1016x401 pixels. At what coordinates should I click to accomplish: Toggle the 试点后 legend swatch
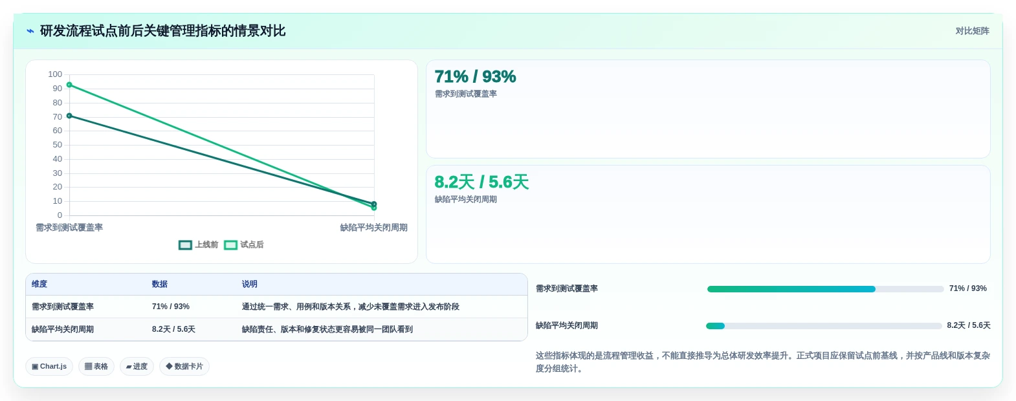230,245
